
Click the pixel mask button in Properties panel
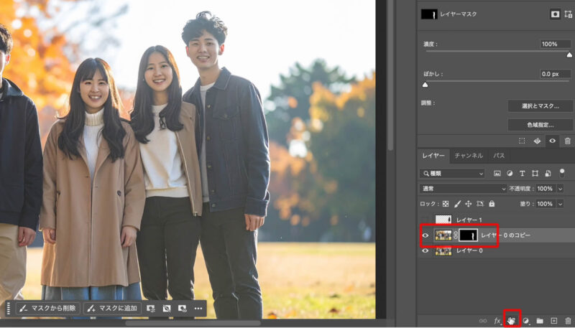555,14
